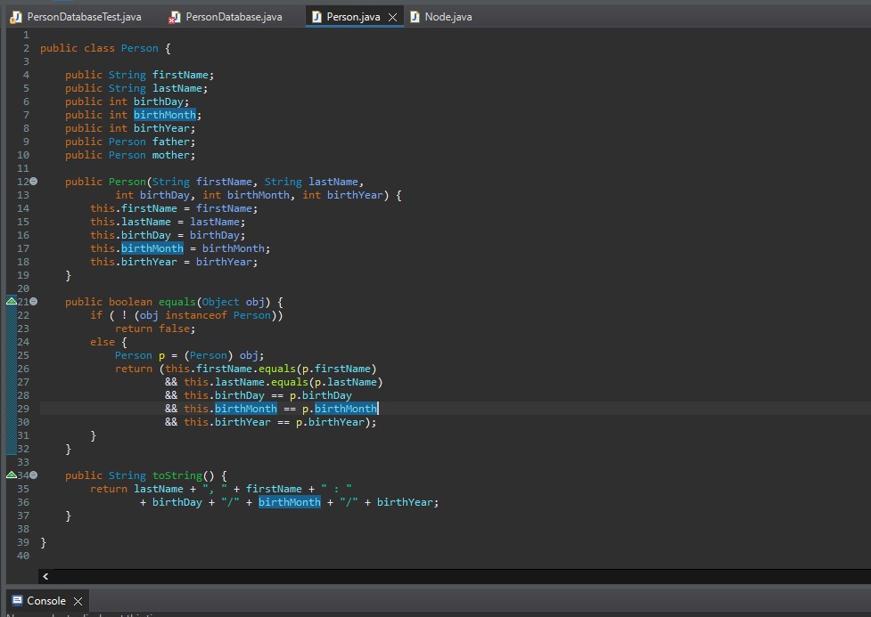Screen dimensions: 871x617
Task: Click the Person.java tab file icon
Action: (316, 17)
